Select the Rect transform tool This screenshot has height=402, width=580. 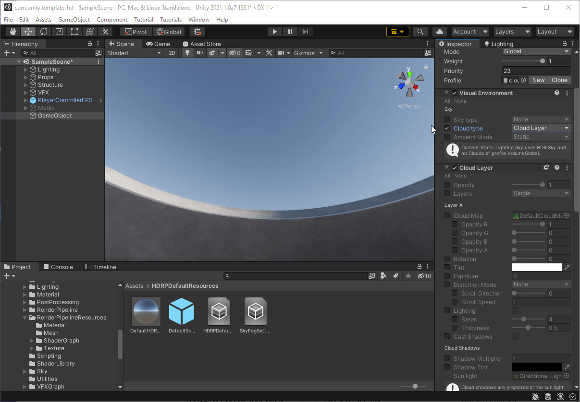pos(74,32)
